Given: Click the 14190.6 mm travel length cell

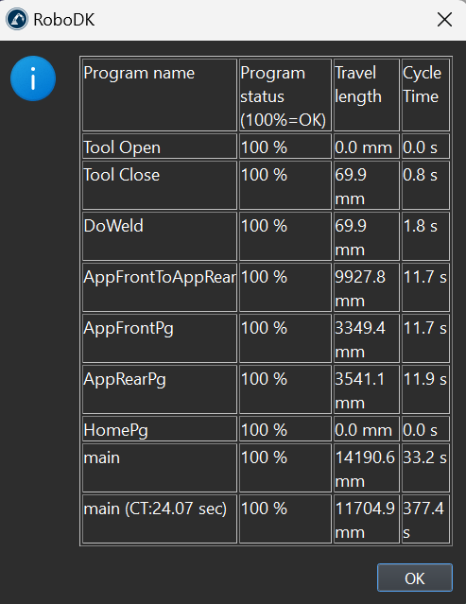Looking at the screenshot, I should click(x=366, y=468).
